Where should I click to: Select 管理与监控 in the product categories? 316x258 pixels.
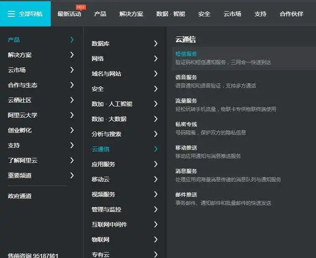pyautogui.click(x=106, y=209)
